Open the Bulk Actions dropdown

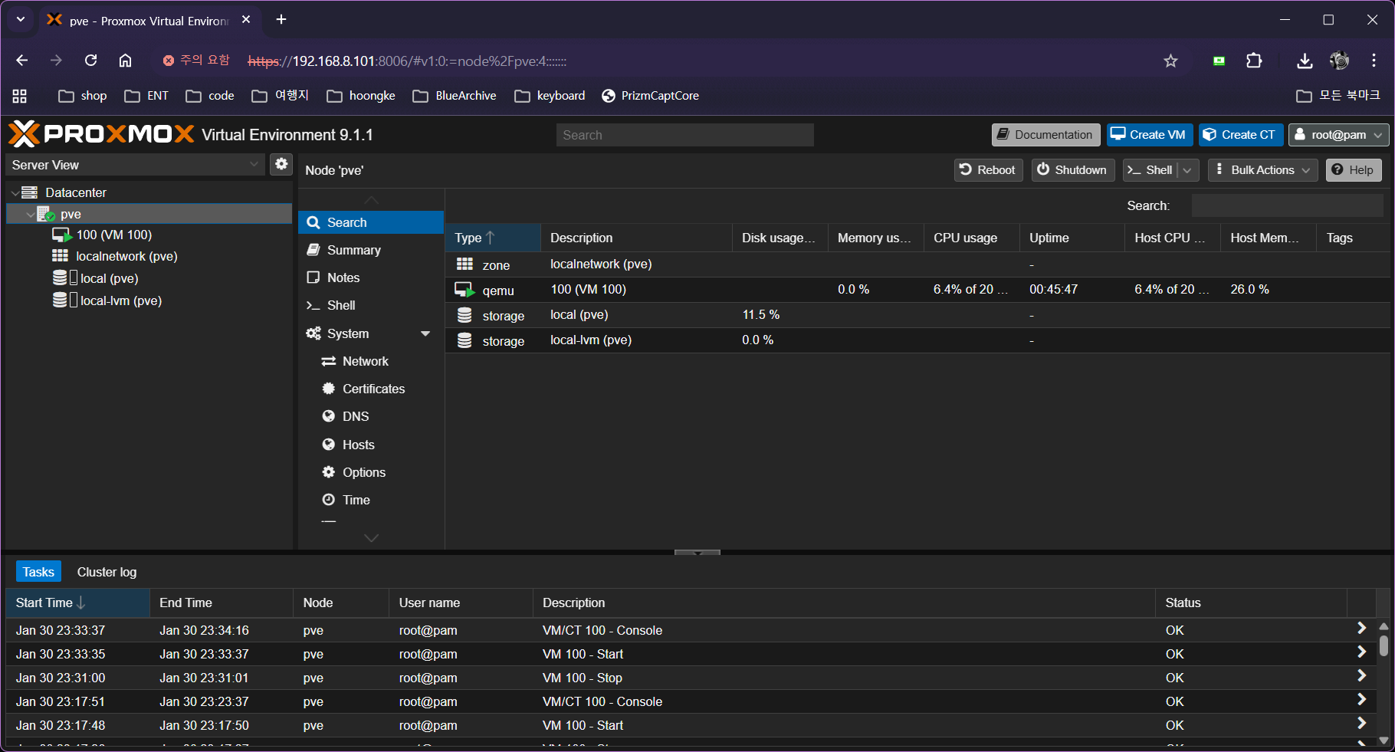pyautogui.click(x=1262, y=170)
